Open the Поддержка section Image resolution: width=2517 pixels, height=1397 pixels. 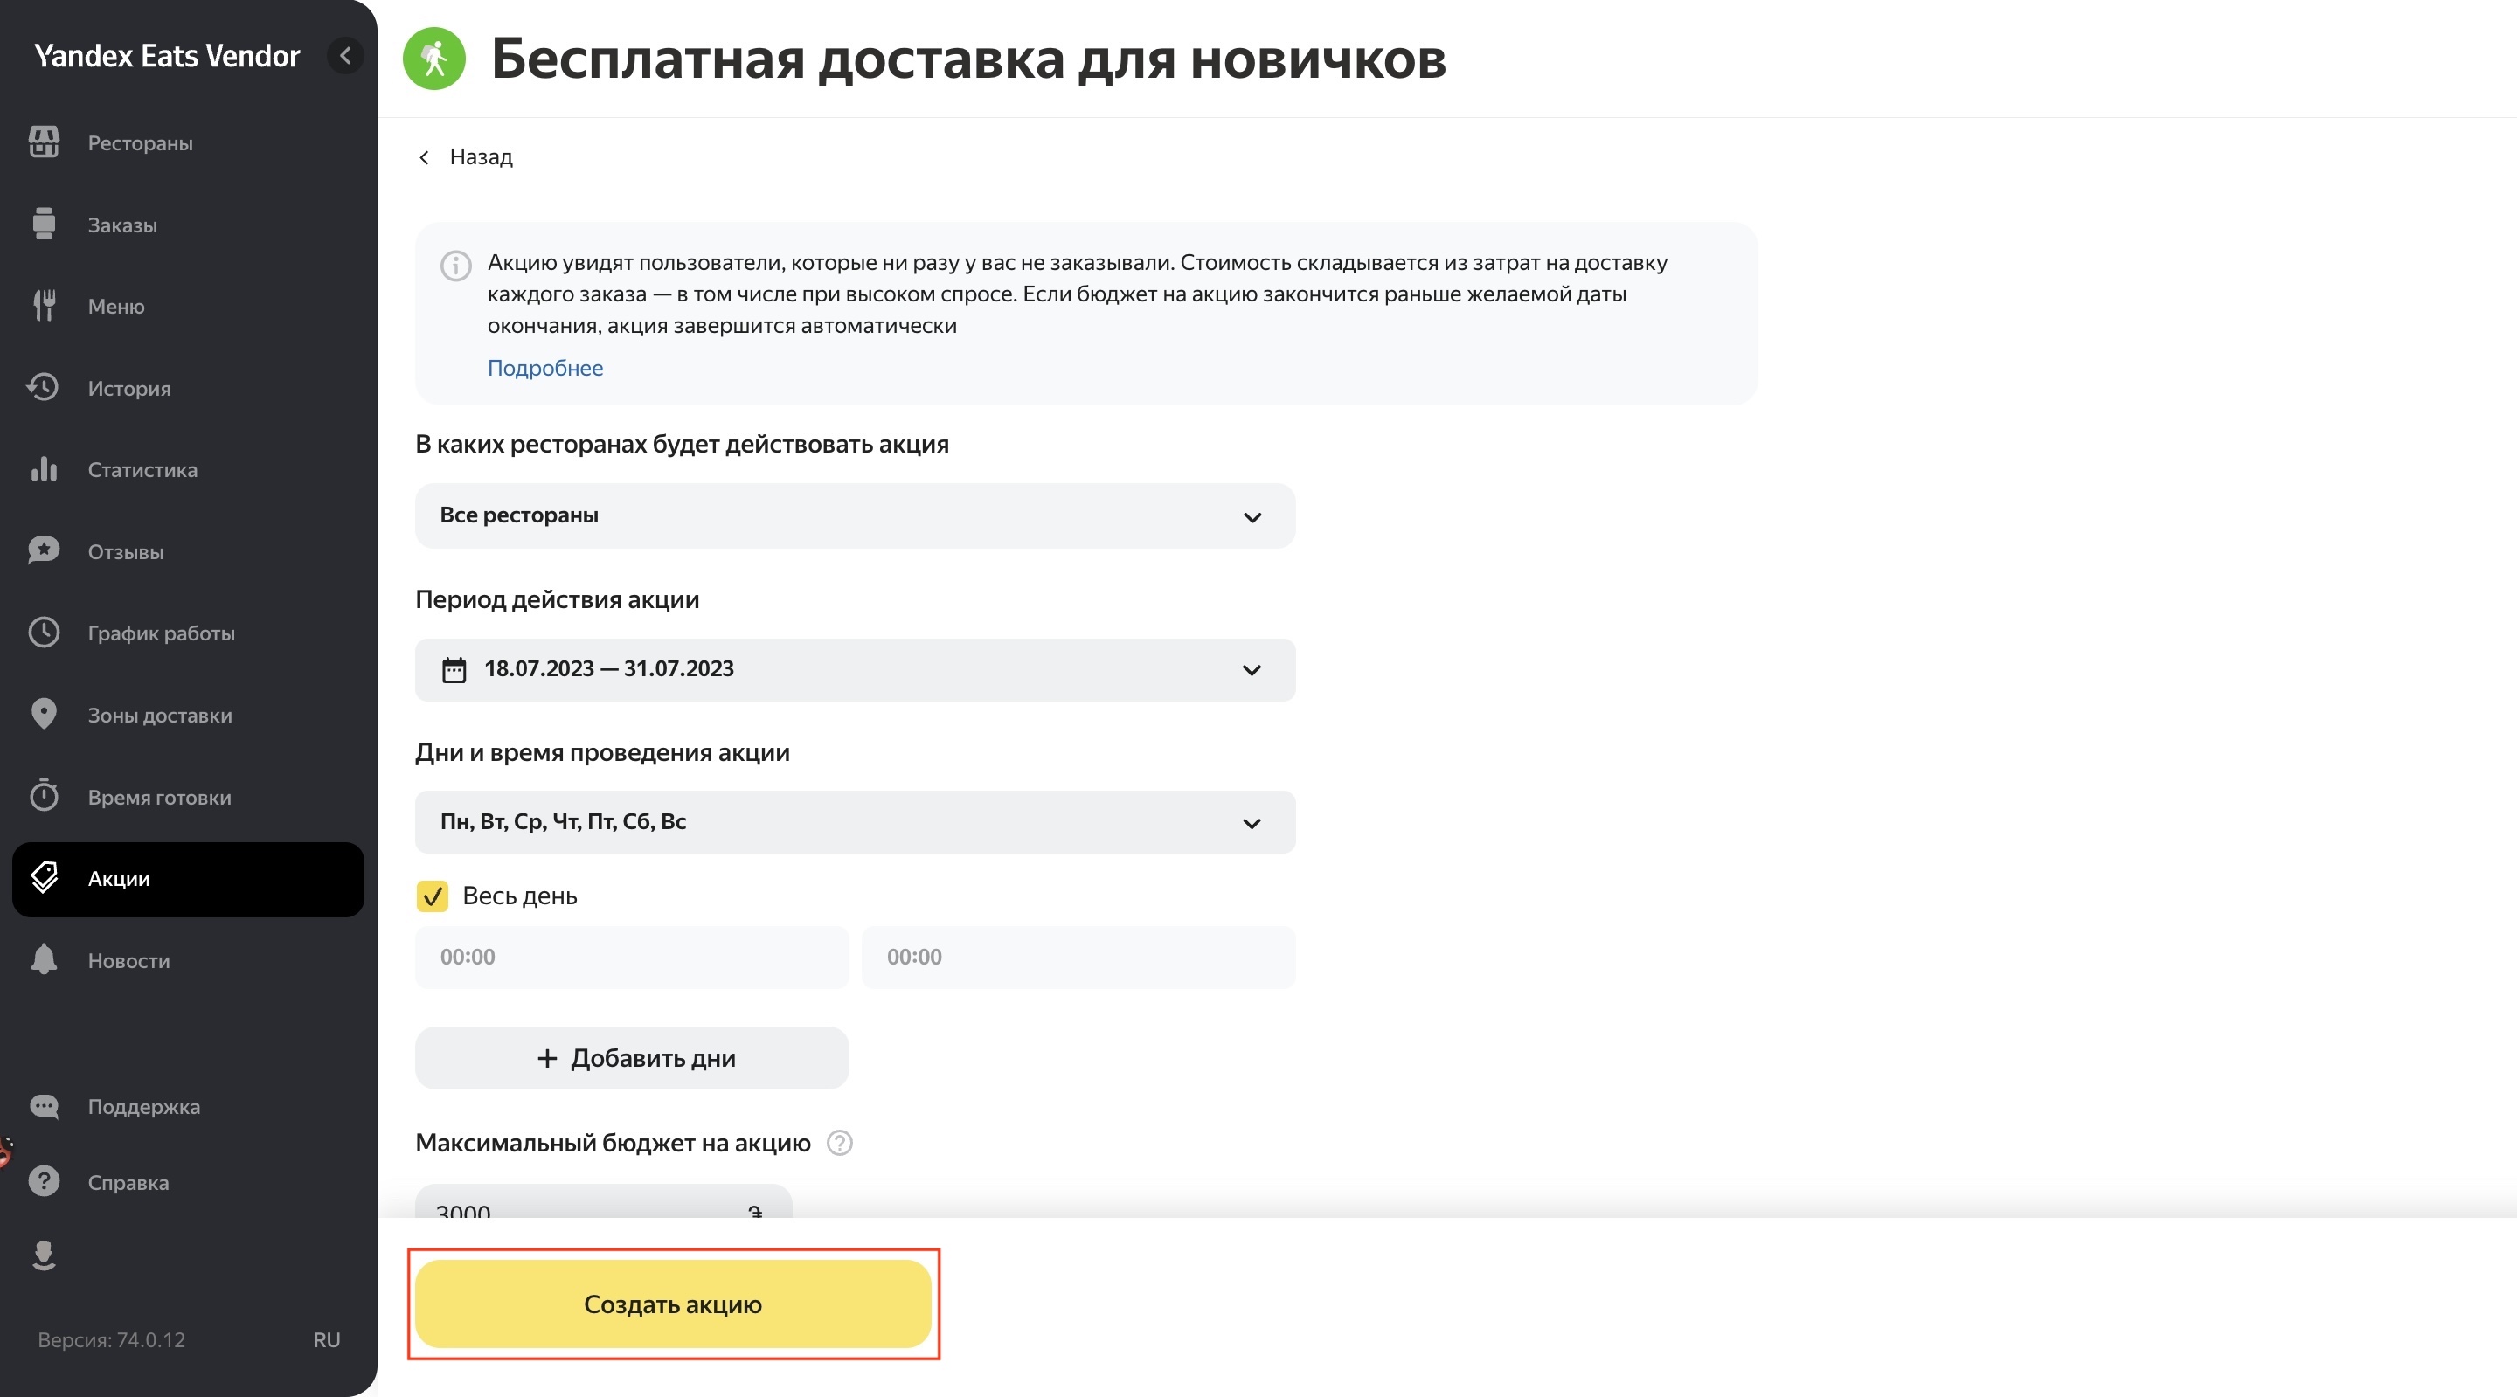tap(143, 1107)
